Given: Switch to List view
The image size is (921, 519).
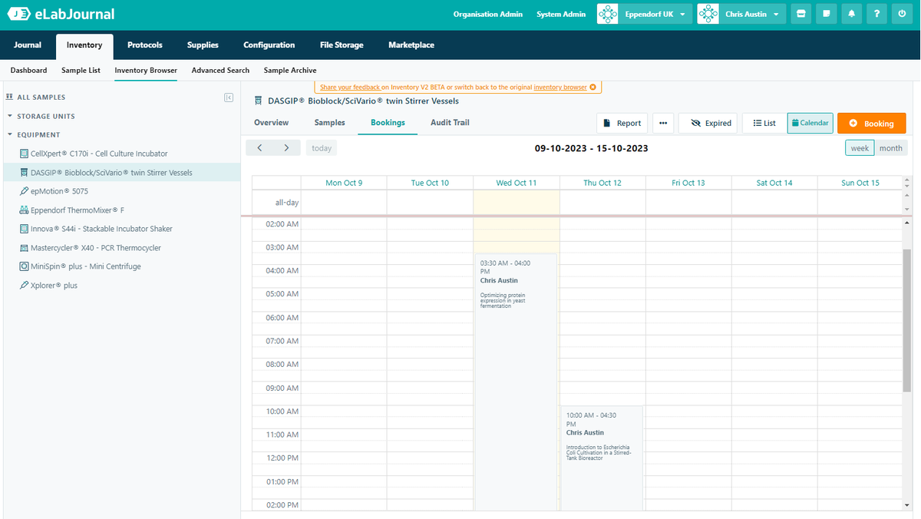Looking at the screenshot, I should tap(764, 123).
